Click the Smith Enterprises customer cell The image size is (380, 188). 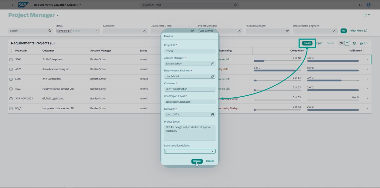tap(52, 59)
